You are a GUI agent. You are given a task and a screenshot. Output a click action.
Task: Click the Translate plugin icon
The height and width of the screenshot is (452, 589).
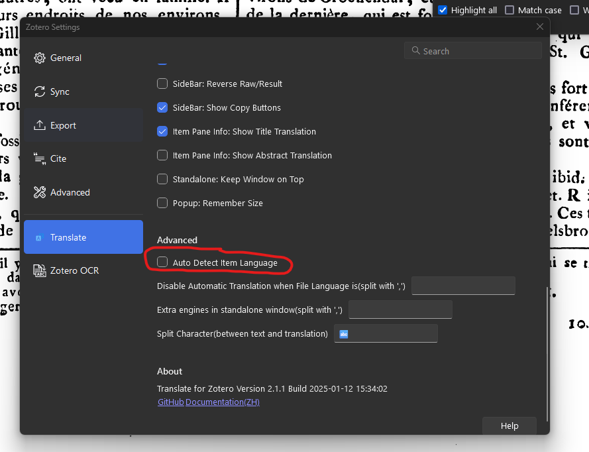pyautogui.click(x=38, y=237)
